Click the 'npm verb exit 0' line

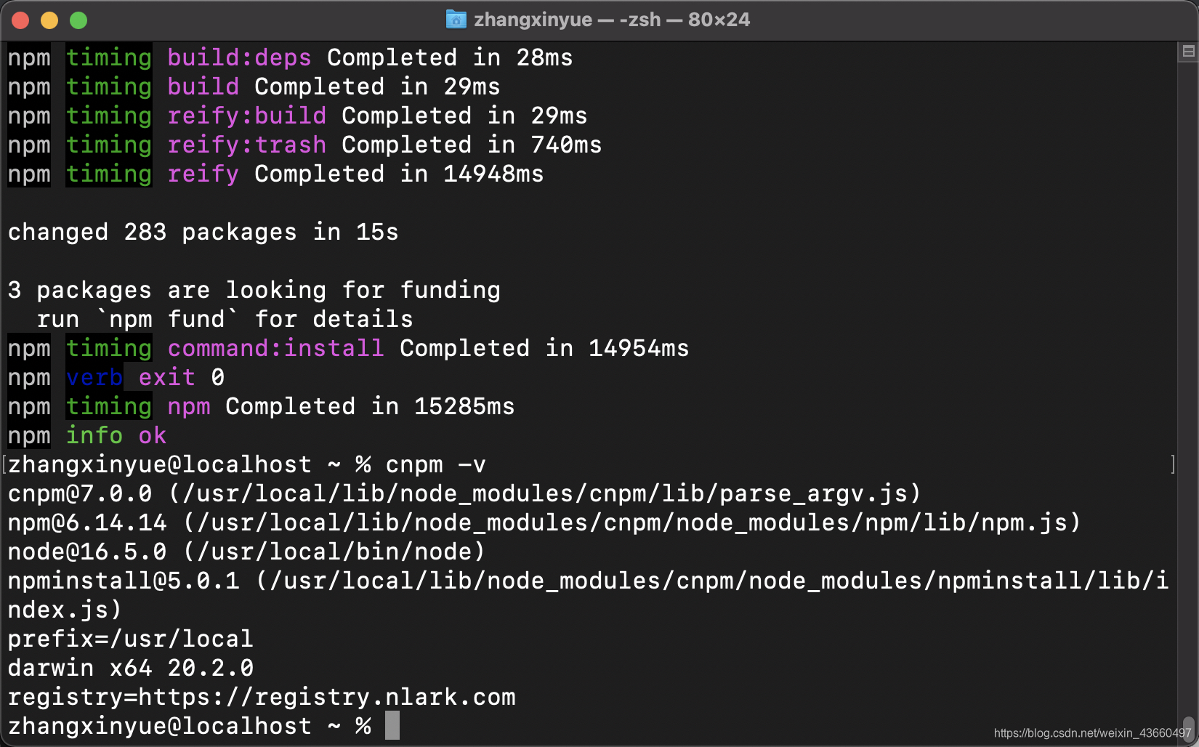116,377
